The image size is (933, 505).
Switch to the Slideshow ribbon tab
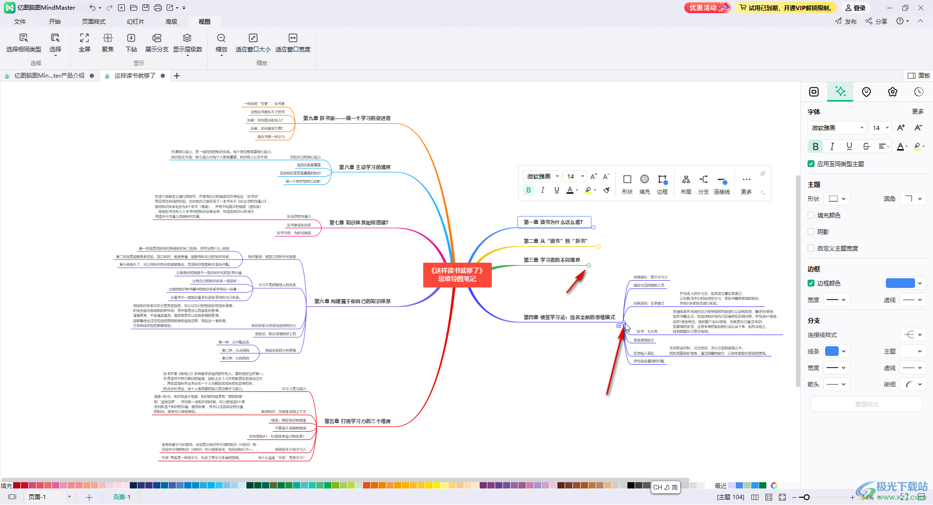[x=136, y=22]
